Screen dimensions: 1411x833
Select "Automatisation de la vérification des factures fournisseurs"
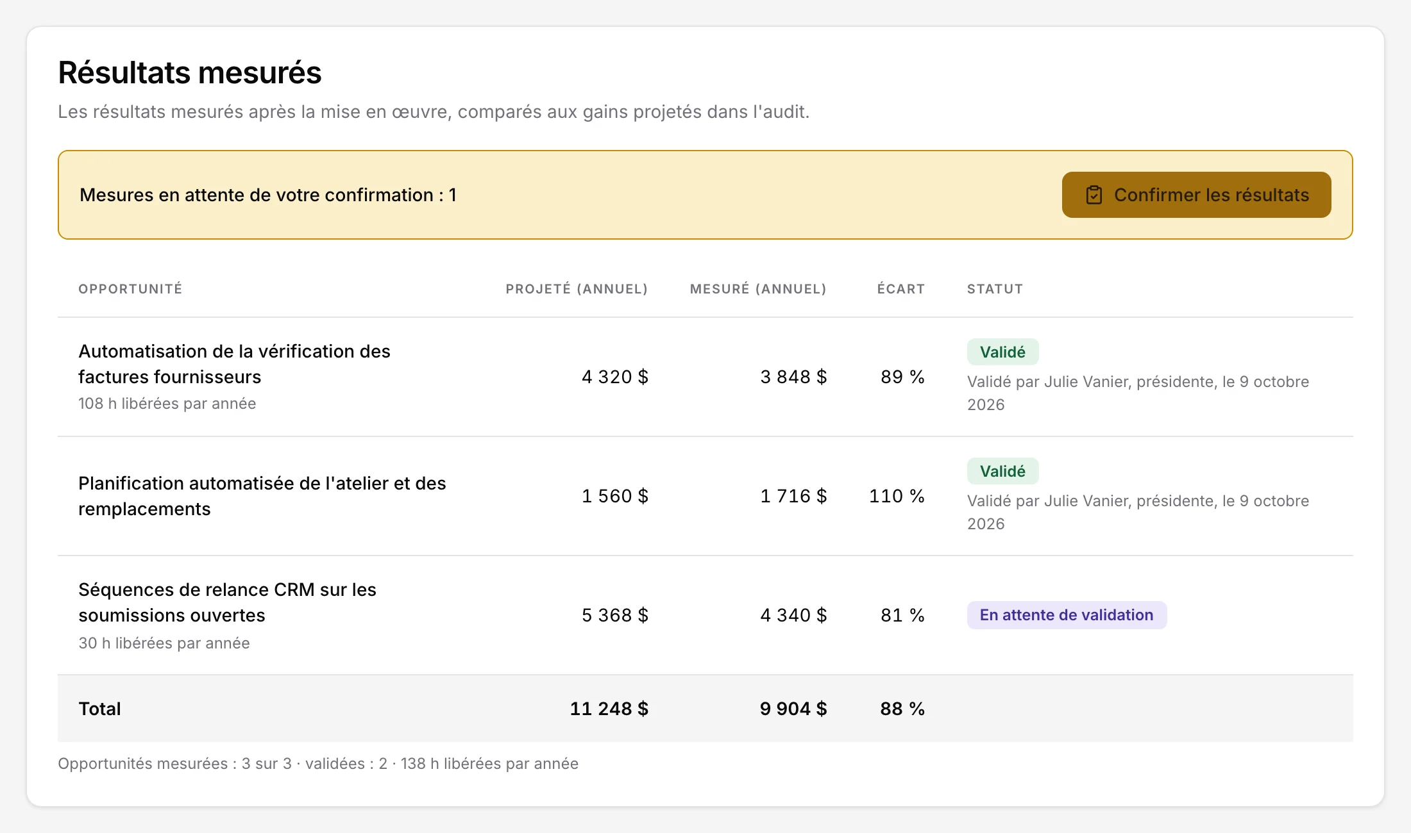tap(234, 364)
